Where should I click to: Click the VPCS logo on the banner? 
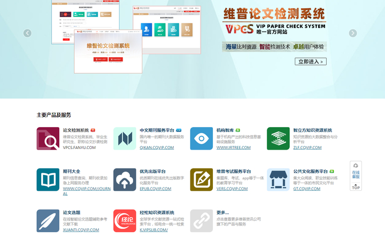(x=239, y=29)
